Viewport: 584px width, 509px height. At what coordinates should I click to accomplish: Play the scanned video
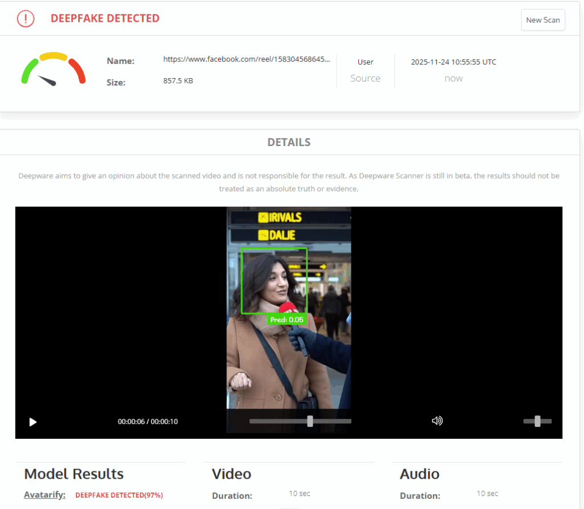click(33, 422)
